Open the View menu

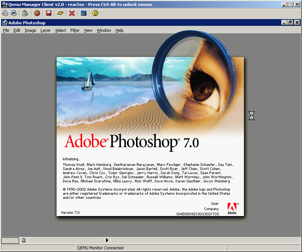[88, 30]
